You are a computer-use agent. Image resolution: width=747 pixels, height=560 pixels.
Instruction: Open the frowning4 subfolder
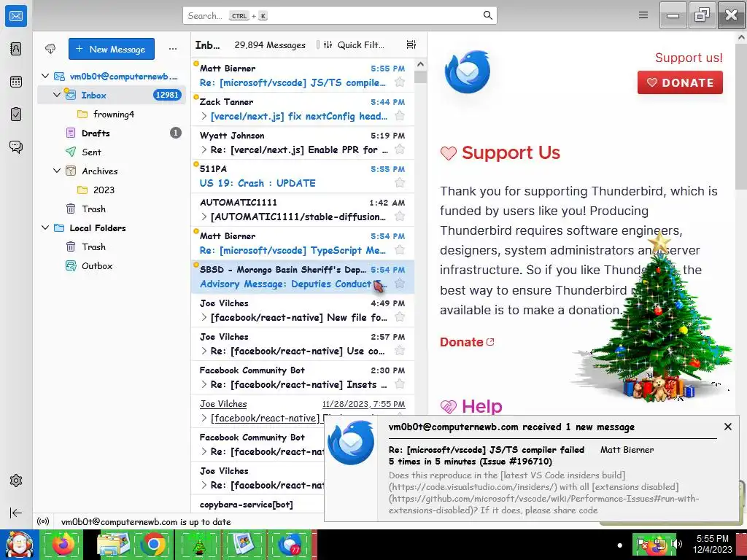(112, 114)
